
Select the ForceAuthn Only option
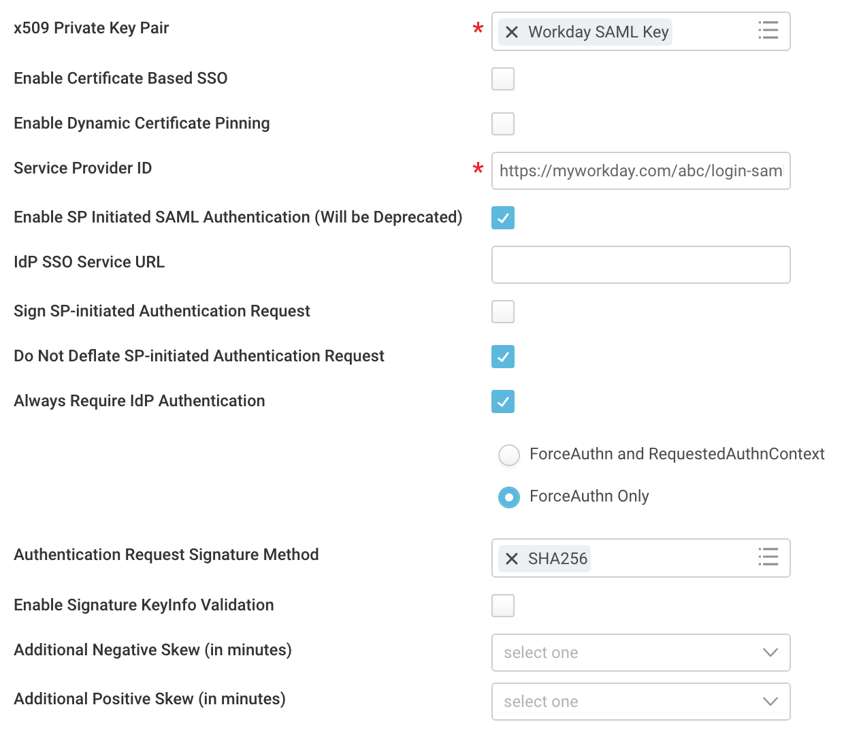coord(509,497)
